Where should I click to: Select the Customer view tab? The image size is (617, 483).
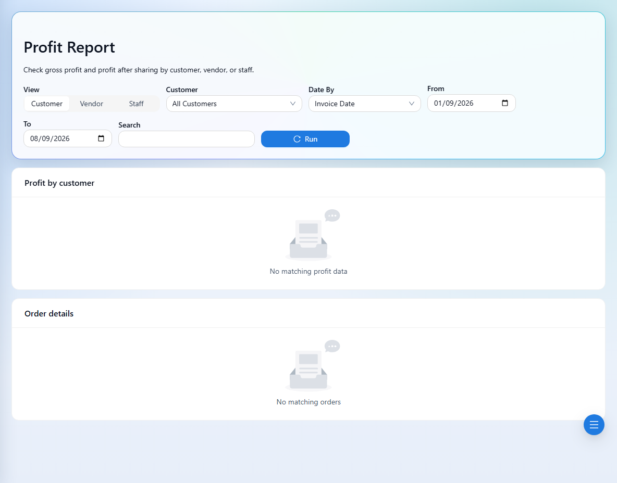[47, 104]
